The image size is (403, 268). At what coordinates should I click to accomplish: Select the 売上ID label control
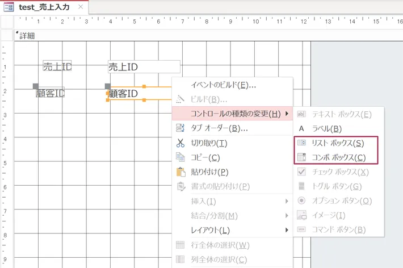tap(57, 66)
